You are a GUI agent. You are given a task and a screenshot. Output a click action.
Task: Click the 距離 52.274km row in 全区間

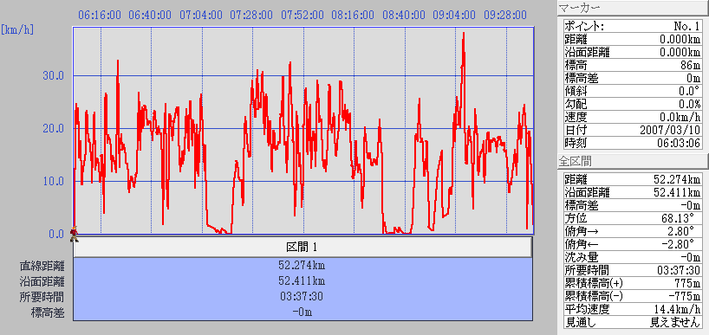coord(633,179)
